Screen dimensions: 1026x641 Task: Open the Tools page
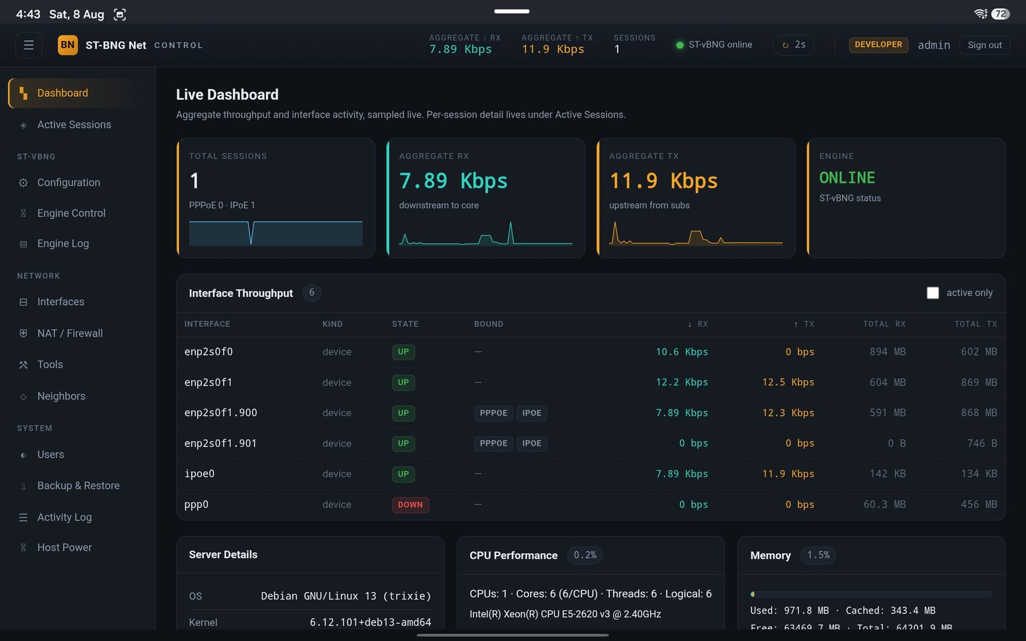pos(77,365)
